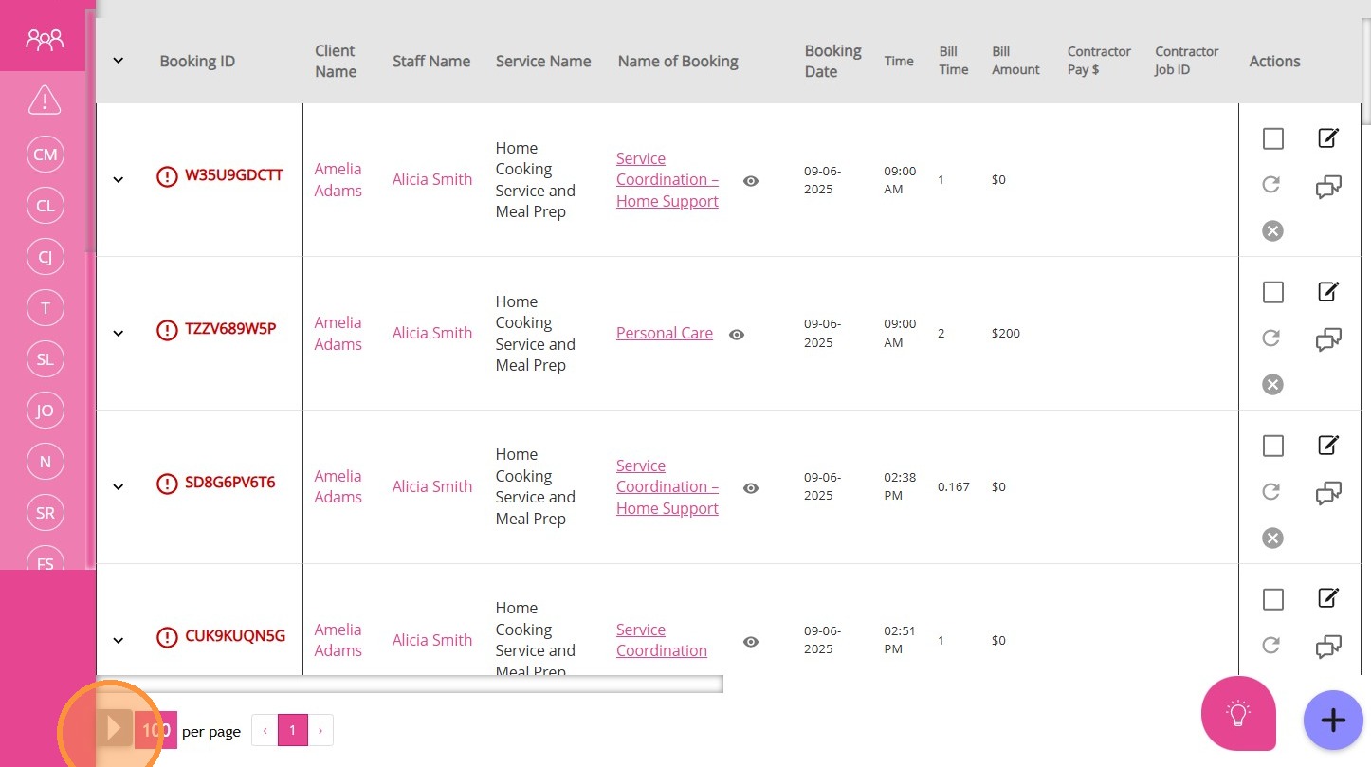Refresh booking W35U9GDCTT using reload icon

coord(1271,184)
